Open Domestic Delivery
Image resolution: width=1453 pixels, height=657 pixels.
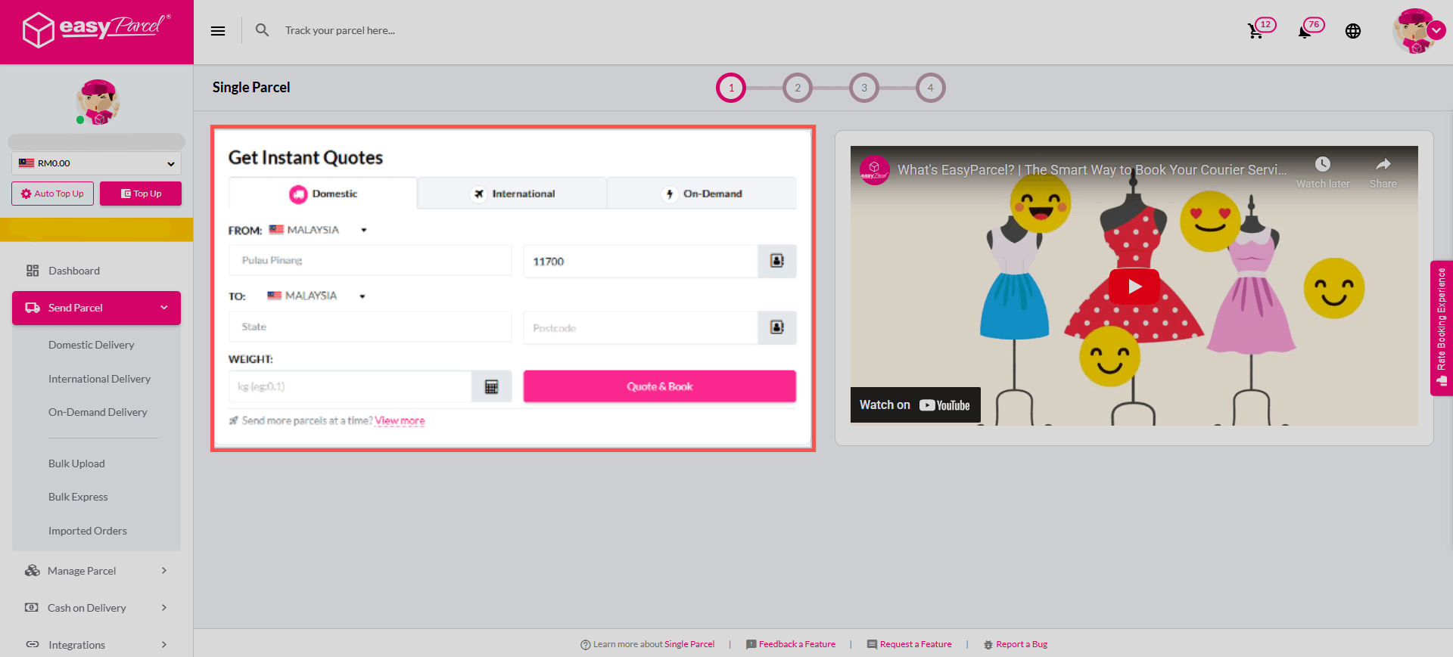(92, 345)
